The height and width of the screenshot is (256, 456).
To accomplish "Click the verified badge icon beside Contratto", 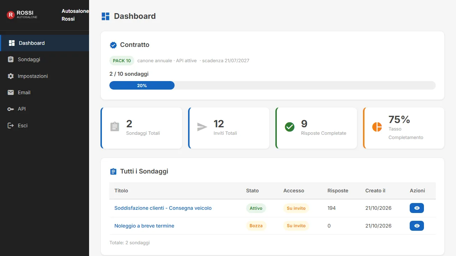I will 113,45.
